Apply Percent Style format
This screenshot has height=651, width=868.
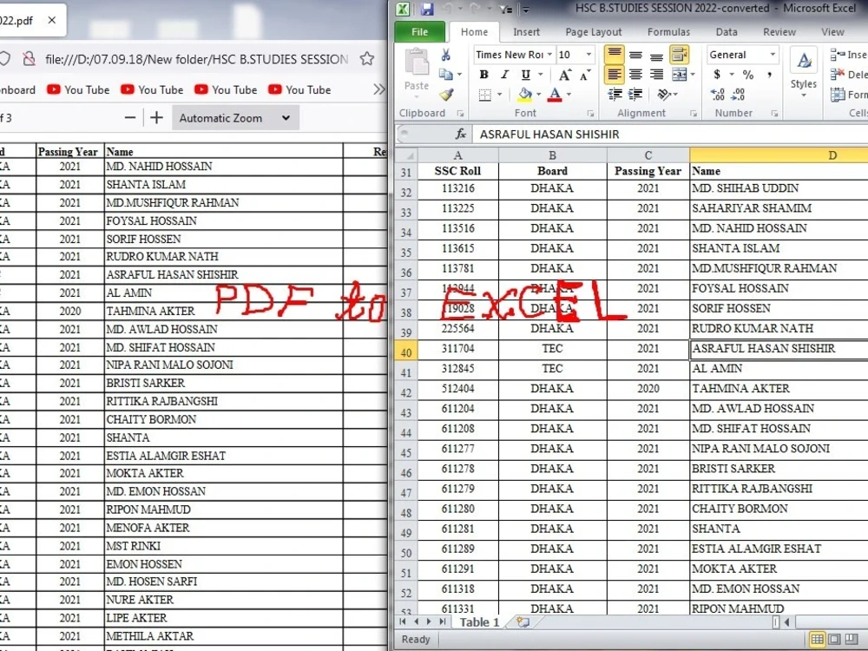point(748,74)
